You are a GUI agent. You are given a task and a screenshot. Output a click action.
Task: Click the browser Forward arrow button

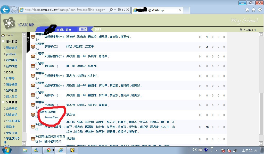(14, 10)
